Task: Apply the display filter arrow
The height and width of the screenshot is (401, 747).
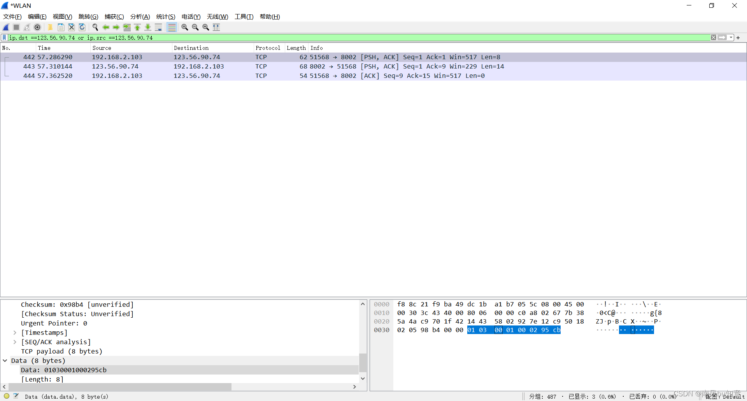Action: [x=722, y=38]
